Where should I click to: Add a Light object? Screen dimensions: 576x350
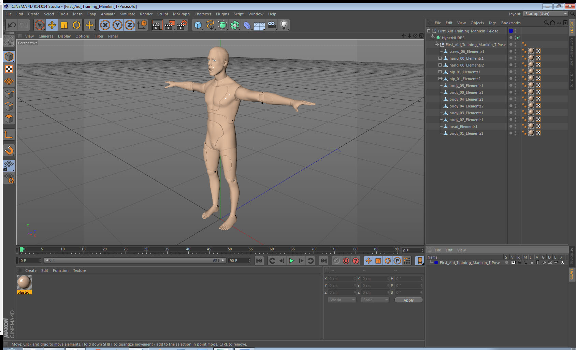284,25
